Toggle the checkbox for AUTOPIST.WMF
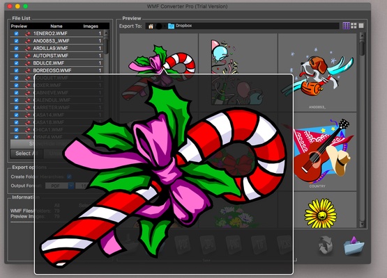 (x=16, y=56)
